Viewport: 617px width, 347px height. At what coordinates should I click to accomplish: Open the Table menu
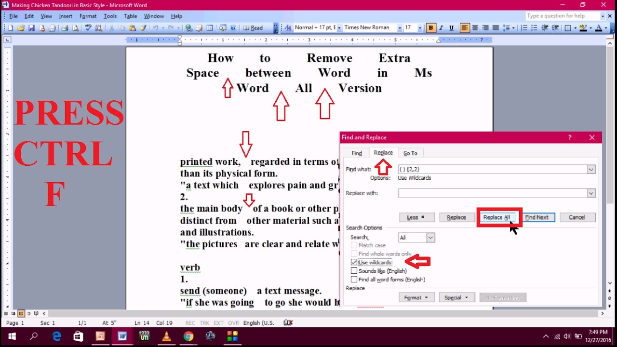[131, 16]
